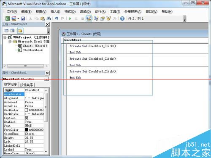Click the Caption property value 男
The image size is (211, 158).
pos(34,118)
